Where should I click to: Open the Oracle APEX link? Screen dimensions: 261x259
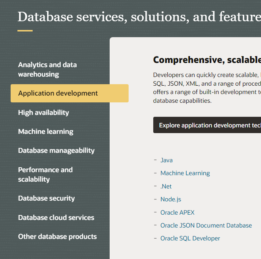point(178,212)
